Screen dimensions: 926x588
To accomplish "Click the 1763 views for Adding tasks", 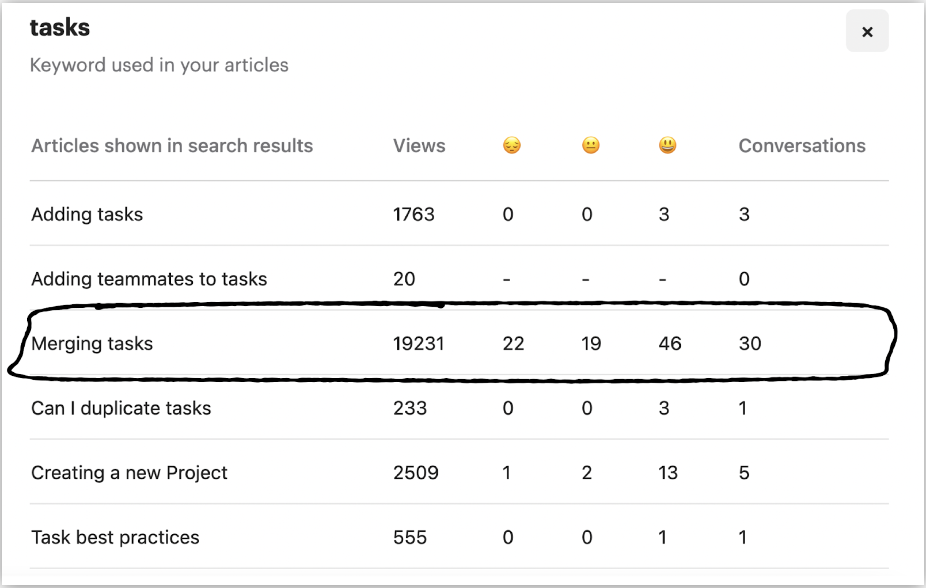I will (x=414, y=214).
